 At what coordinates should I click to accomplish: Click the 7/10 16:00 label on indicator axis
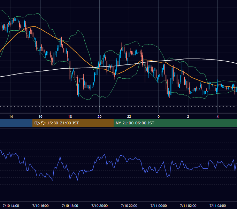40,206
